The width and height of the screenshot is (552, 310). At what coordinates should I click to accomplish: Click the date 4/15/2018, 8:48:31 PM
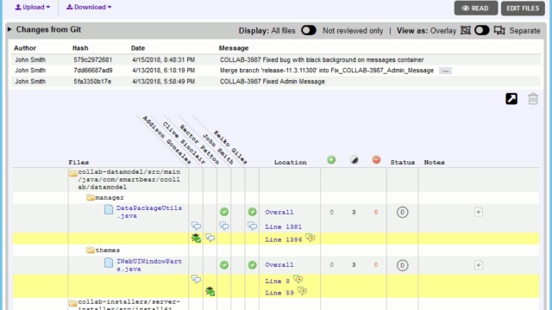[x=164, y=59]
